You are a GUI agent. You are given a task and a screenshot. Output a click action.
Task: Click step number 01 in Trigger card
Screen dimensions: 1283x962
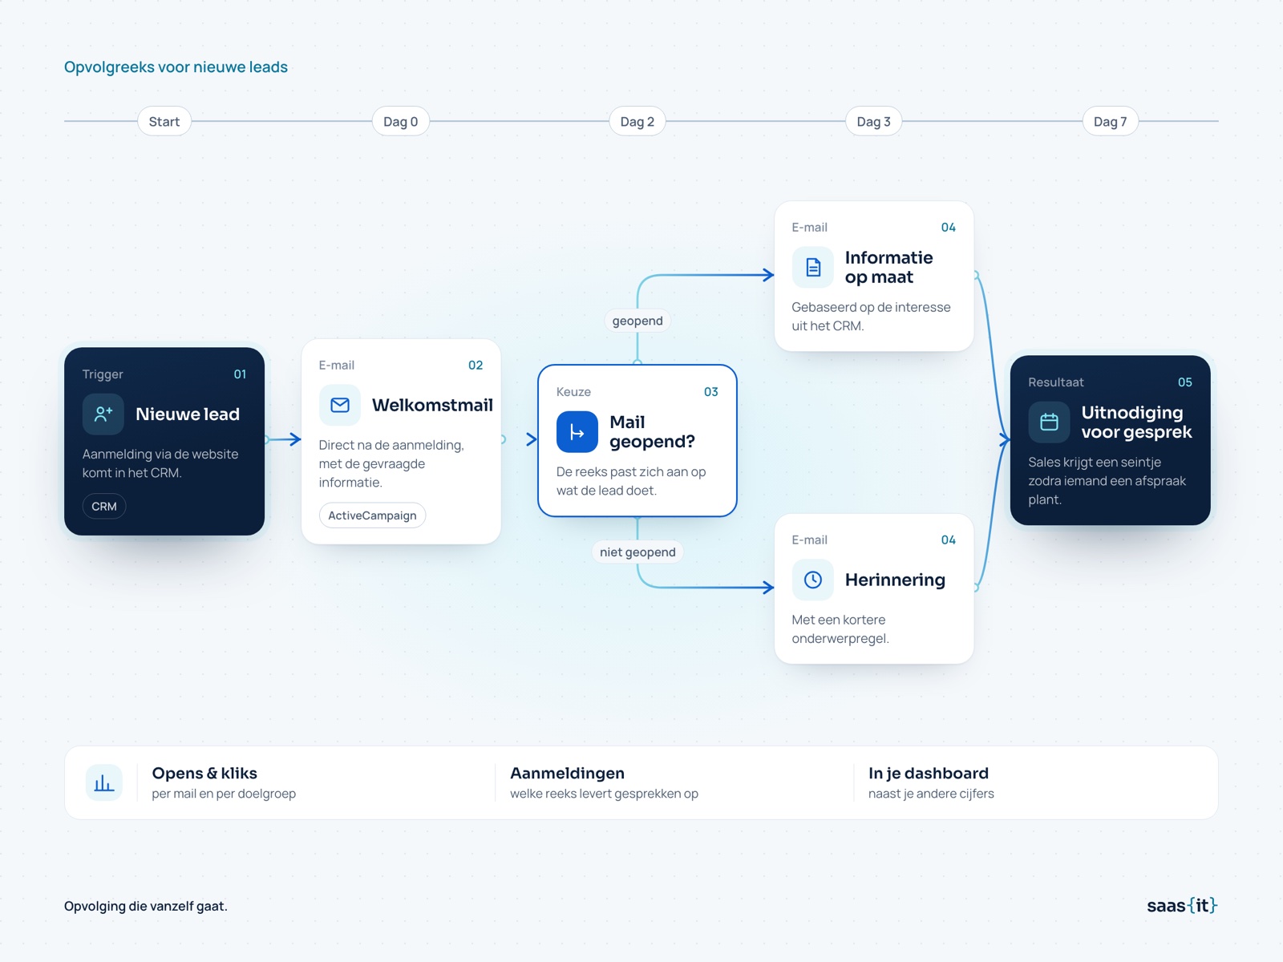[x=240, y=374]
